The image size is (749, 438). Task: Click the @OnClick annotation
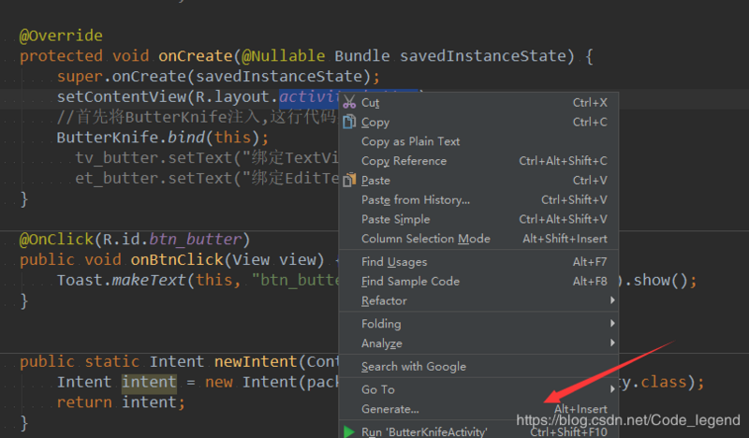(56, 240)
